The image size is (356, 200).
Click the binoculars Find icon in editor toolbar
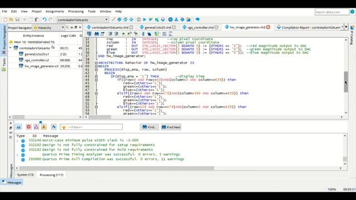pos(96,34)
